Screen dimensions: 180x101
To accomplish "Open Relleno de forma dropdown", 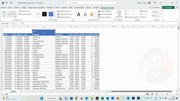I will [x=64, y=11].
